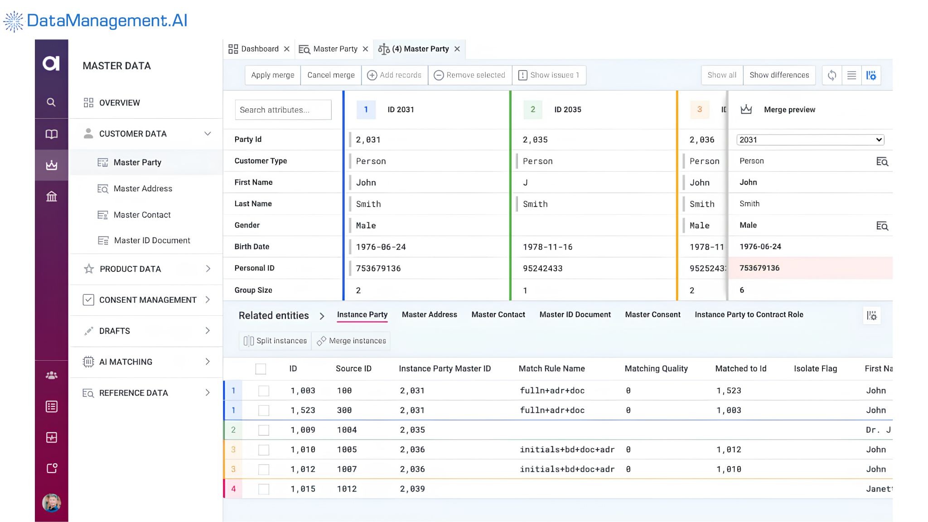Image resolution: width=928 pixels, height=522 pixels.
Task: Click the app logo at the sidebar top
Action: (x=51, y=63)
